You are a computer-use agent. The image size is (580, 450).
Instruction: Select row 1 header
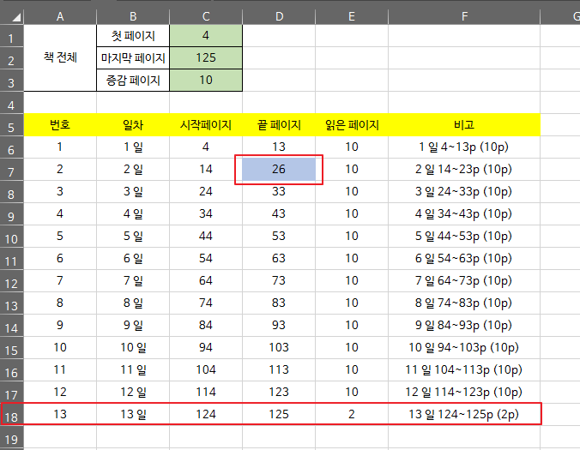[x=11, y=36]
